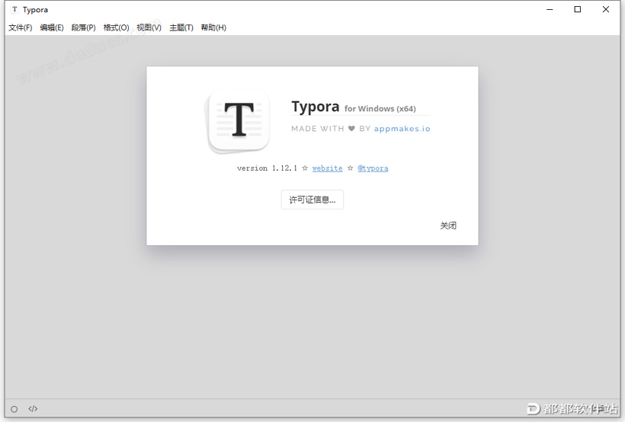
Task: Open the 帮助(H) help menu
Action: pyautogui.click(x=213, y=27)
